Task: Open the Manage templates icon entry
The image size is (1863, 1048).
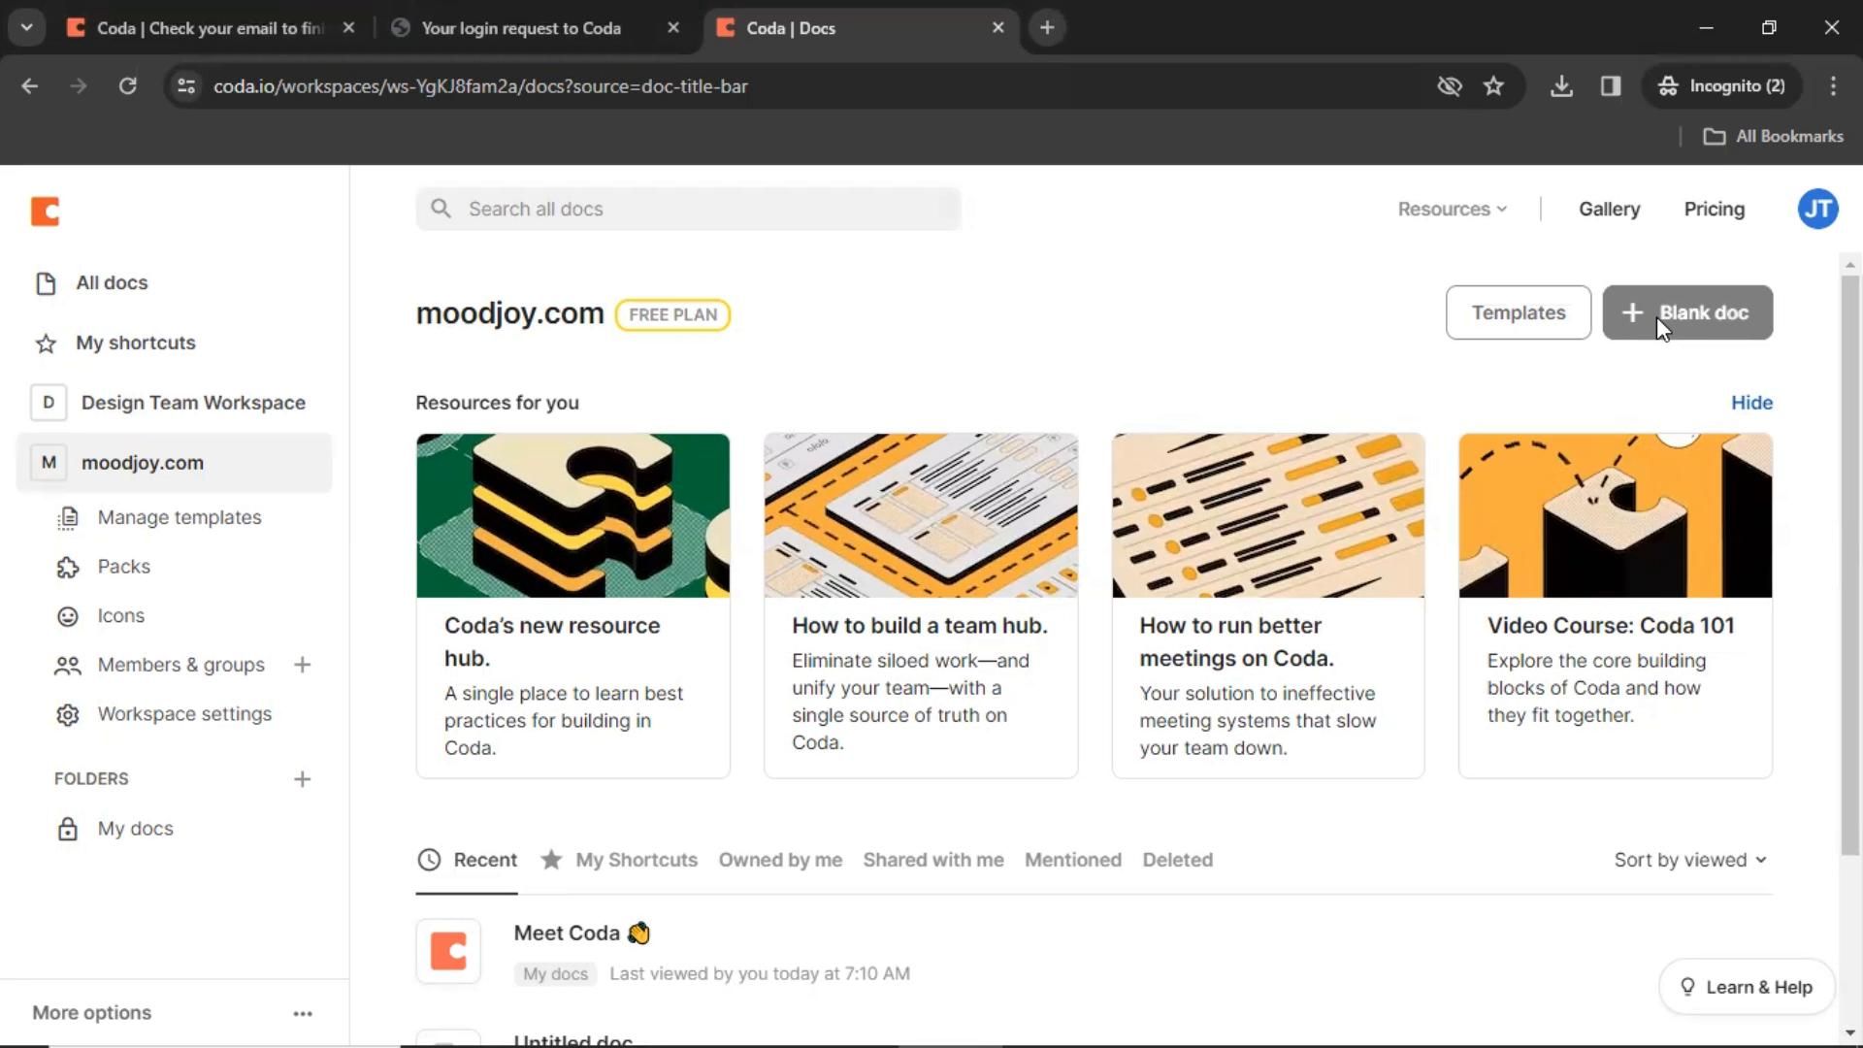Action: click(x=67, y=518)
